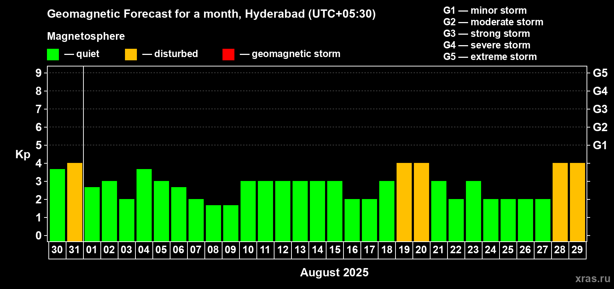Click date label '02' on x-axis
The image size is (614, 289).
pos(109,250)
